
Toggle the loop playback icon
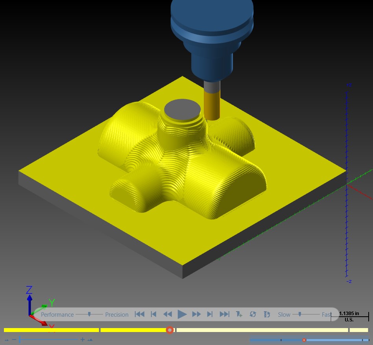click(x=253, y=314)
